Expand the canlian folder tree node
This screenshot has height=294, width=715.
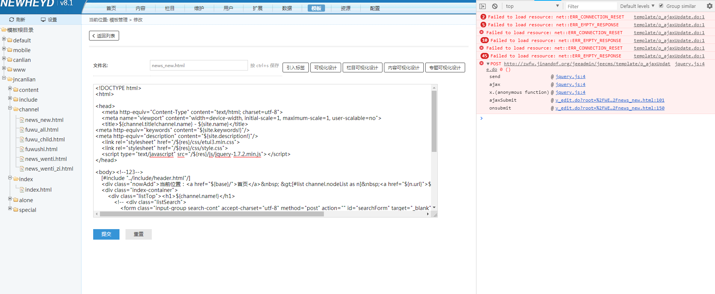coord(4,58)
